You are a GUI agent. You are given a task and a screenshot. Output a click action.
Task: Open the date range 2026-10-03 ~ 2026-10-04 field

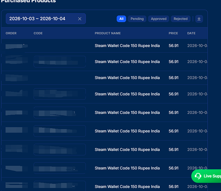(x=46, y=19)
